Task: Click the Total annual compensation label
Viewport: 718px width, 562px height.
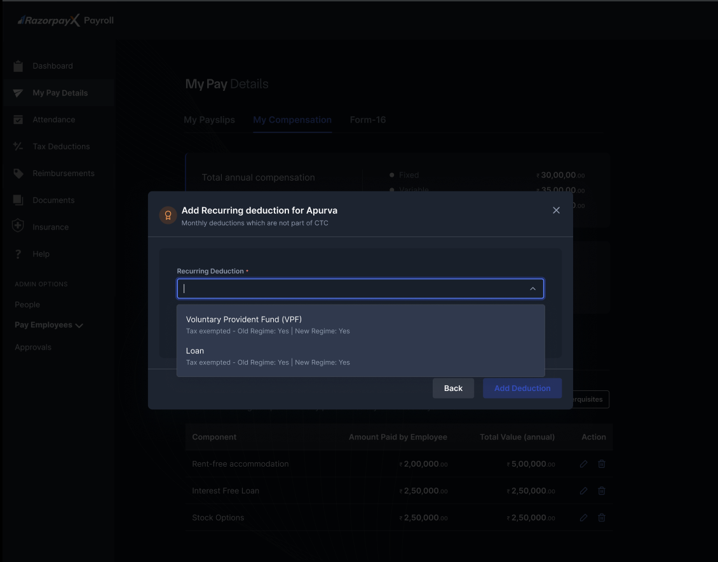Action: tap(258, 177)
